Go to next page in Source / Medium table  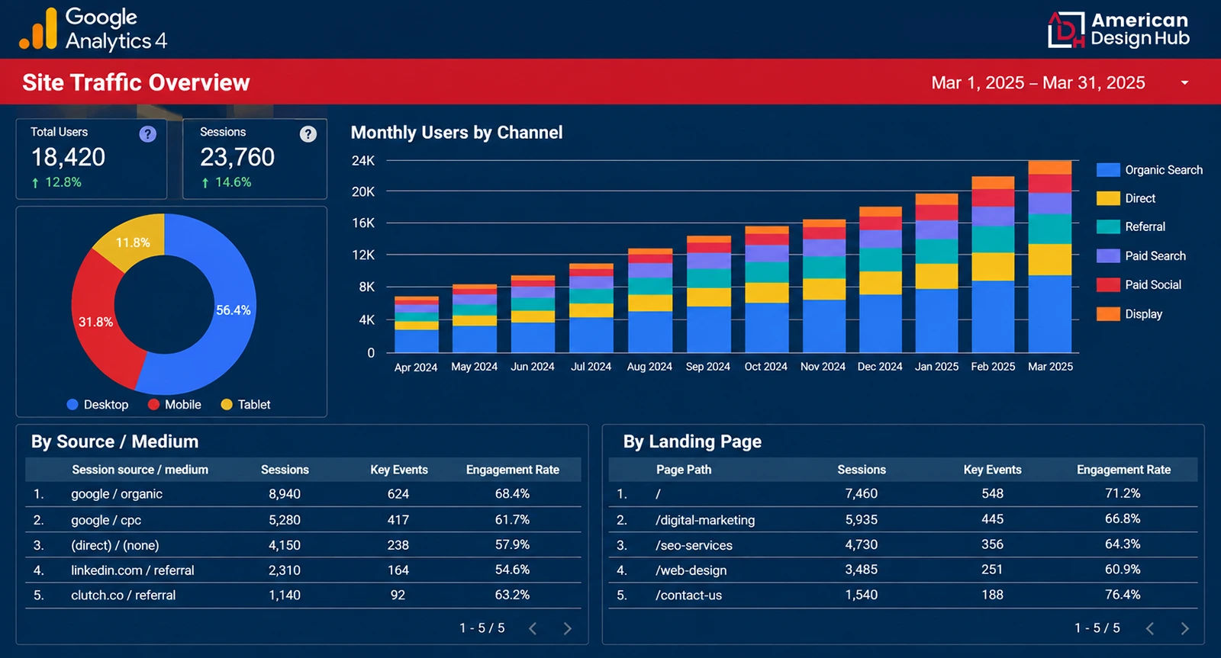click(567, 628)
